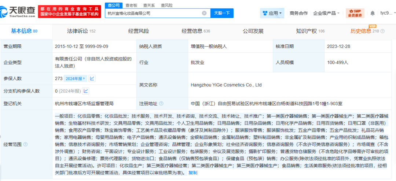396x181 pixels.
Task: Click the 人员规模 value 100-499人
Action: [x=338, y=62]
